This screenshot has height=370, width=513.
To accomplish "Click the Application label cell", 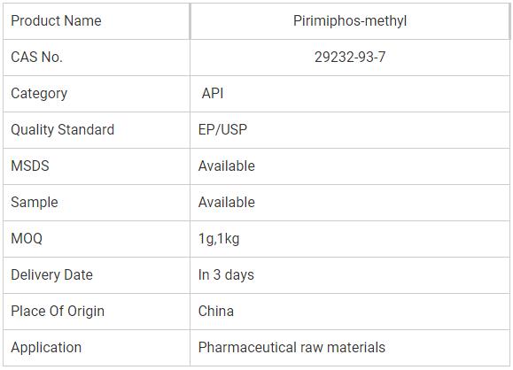I will [97, 348].
